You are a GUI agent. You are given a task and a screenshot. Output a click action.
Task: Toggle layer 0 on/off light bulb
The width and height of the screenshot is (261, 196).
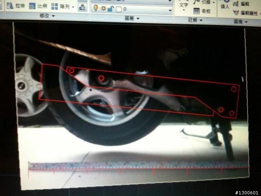(96, 8)
